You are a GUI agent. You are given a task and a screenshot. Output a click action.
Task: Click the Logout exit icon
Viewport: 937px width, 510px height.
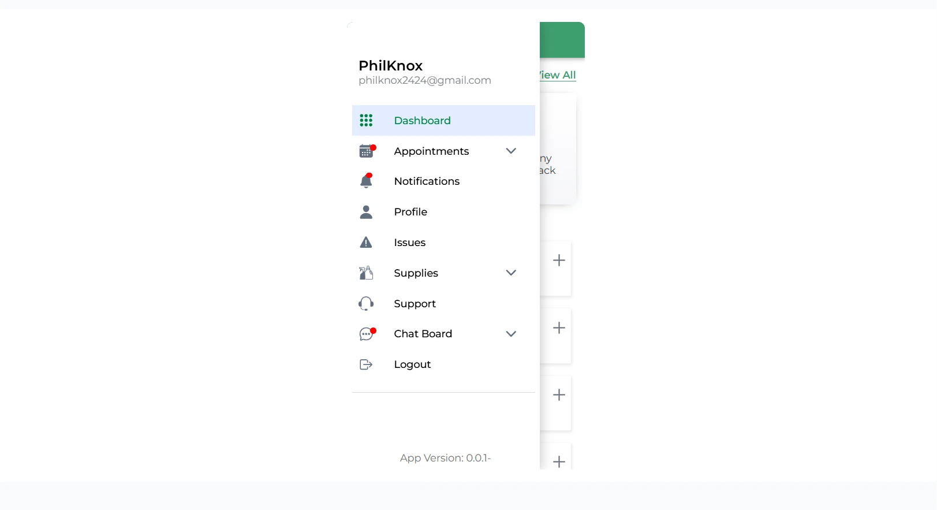366,364
